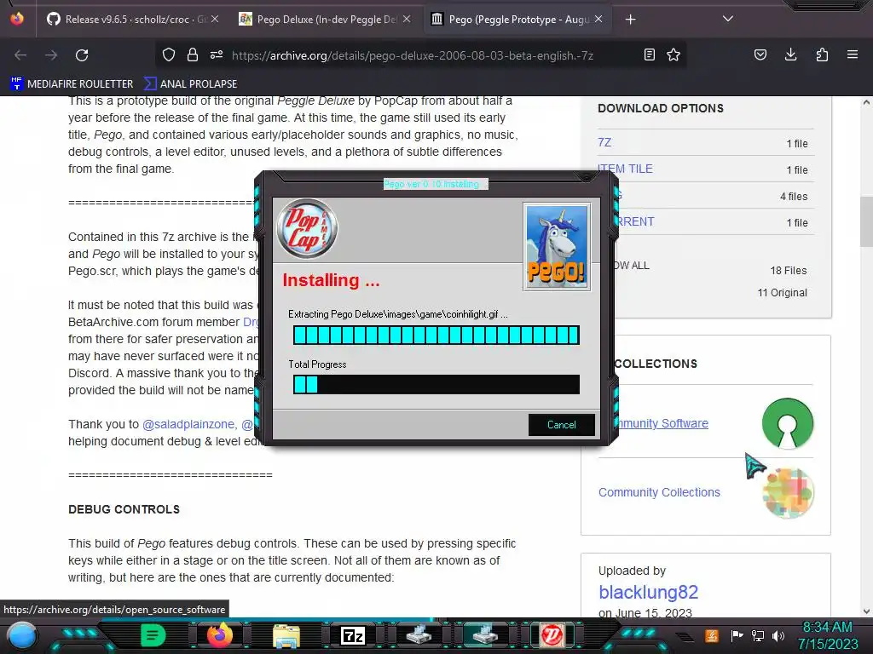873x654 pixels.
Task: Open the green notes app in the taskbar
Action: [x=153, y=635]
